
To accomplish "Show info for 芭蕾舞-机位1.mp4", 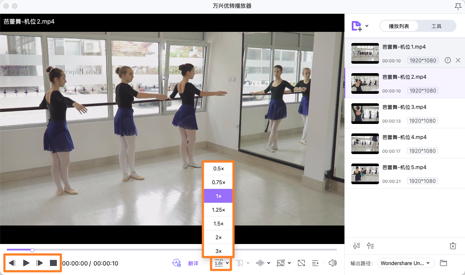I will tap(448, 60).
